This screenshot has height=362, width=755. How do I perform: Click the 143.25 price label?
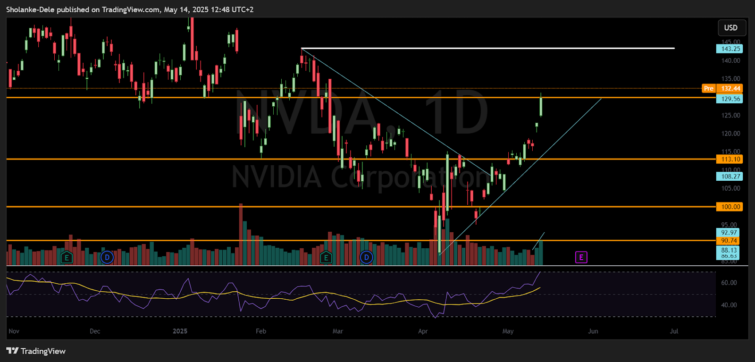coord(730,49)
